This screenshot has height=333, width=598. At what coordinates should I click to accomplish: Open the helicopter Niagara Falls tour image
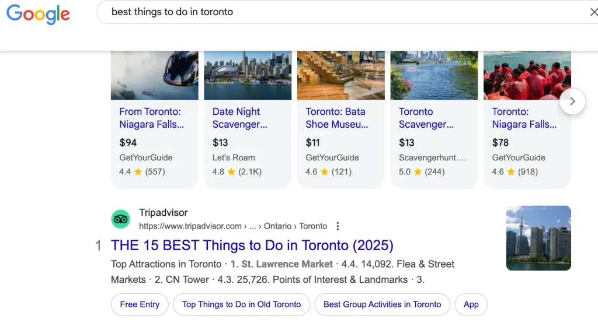point(154,75)
